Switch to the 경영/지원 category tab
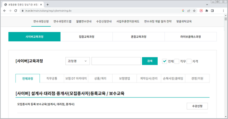Viewport: 228px width, 119px height. click(197, 79)
